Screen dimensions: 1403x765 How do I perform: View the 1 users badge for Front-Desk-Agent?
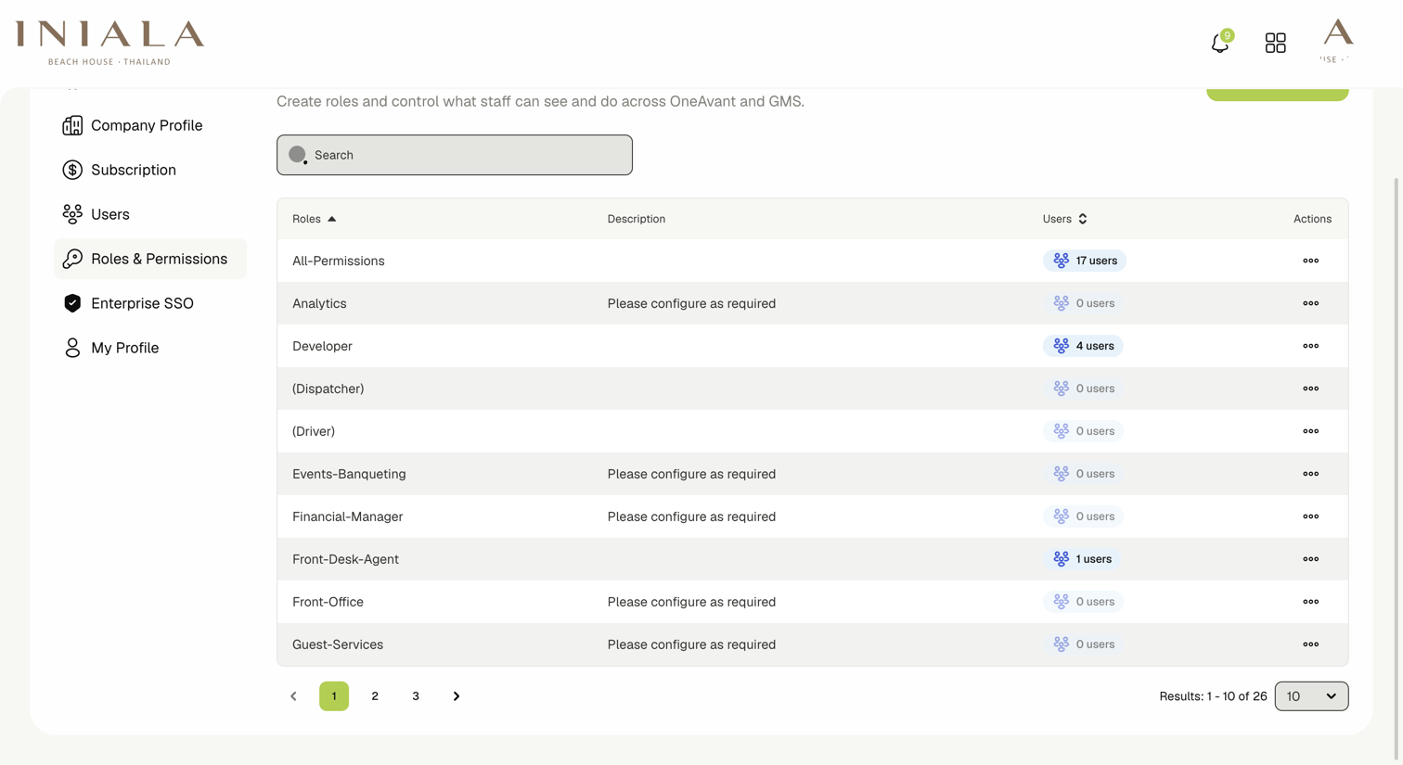(1082, 559)
